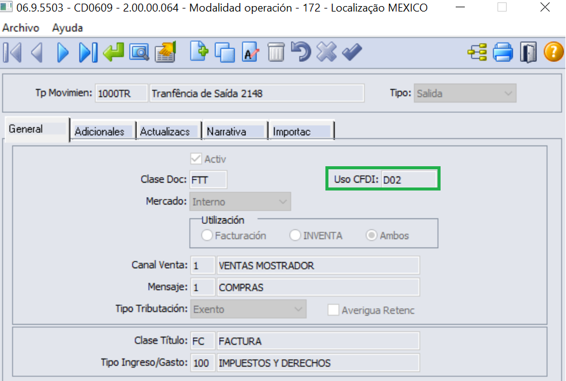This screenshot has height=381, width=566.
Task: Print with the printer icon
Action: (503, 52)
